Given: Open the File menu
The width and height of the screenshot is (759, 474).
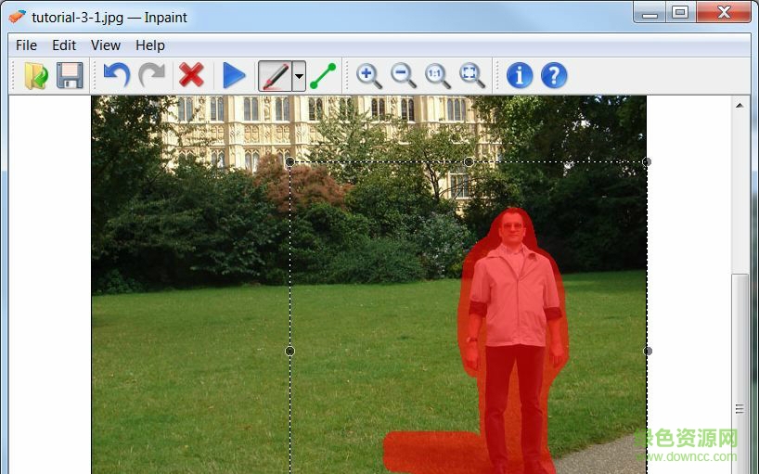Looking at the screenshot, I should (26, 45).
